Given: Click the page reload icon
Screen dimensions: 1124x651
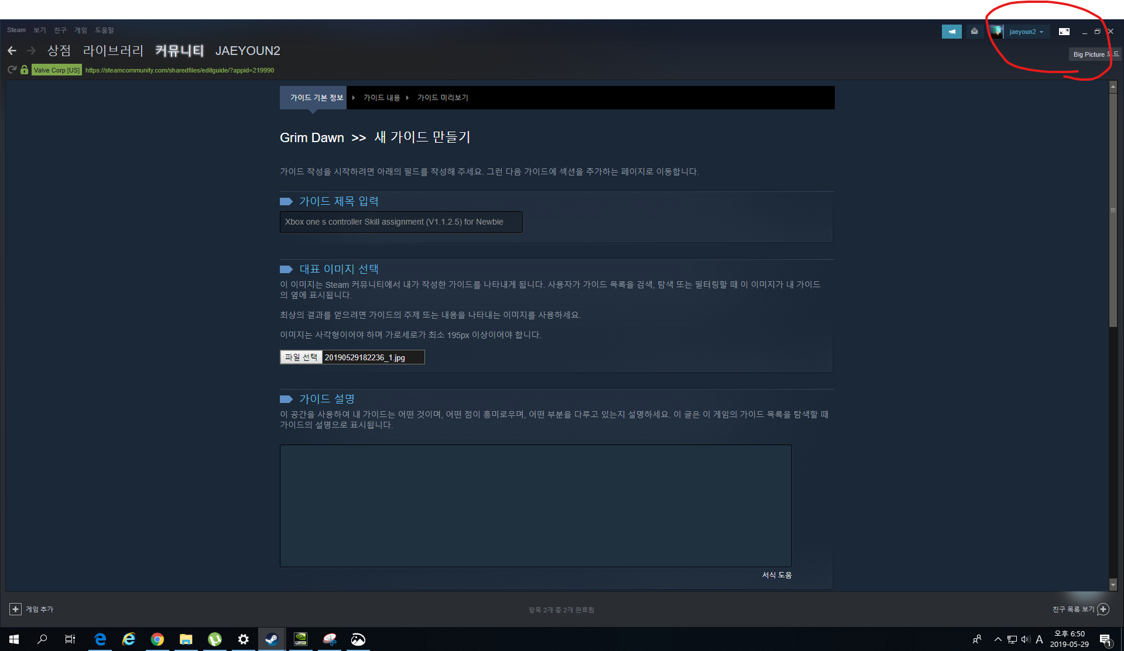Looking at the screenshot, I should click(x=12, y=70).
